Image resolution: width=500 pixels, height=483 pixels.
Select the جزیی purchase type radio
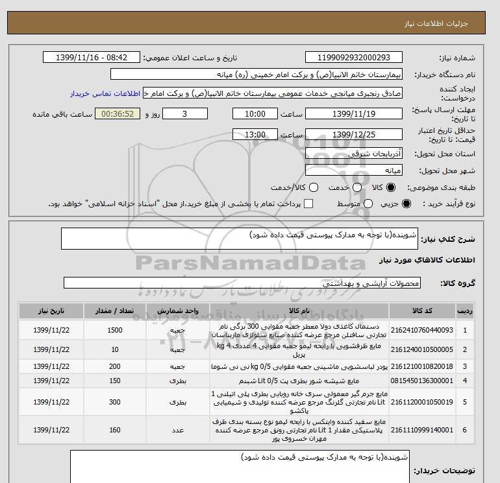[x=406, y=204]
